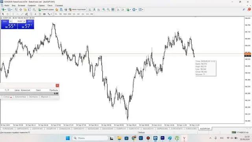
Task: Open the Strategy Tester icon
Action: click(34, 9)
